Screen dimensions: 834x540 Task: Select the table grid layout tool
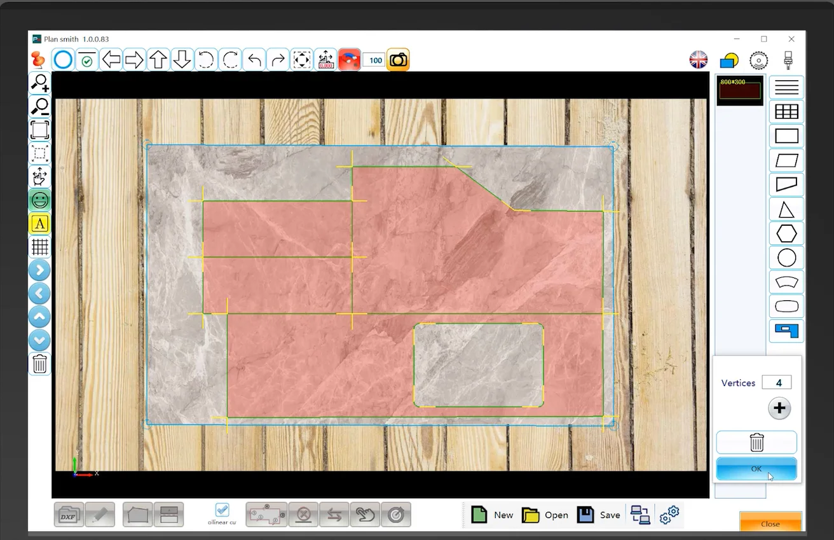click(x=786, y=112)
